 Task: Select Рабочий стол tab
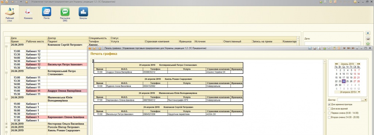pos(10,15)
